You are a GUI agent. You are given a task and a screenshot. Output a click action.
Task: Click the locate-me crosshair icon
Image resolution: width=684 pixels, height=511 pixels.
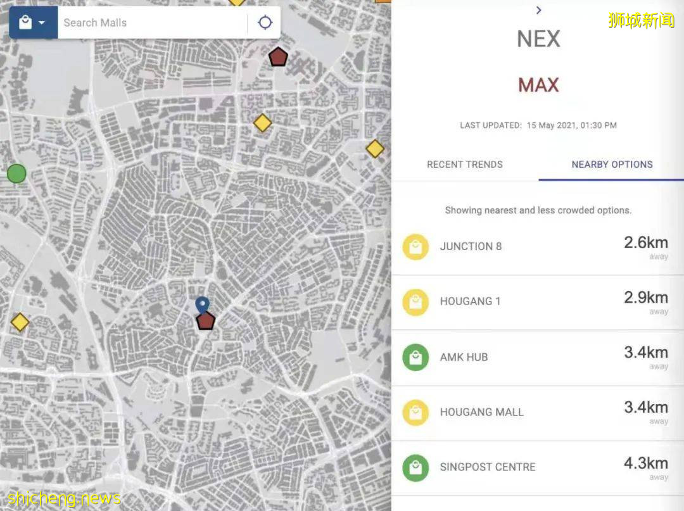[265, 23]
